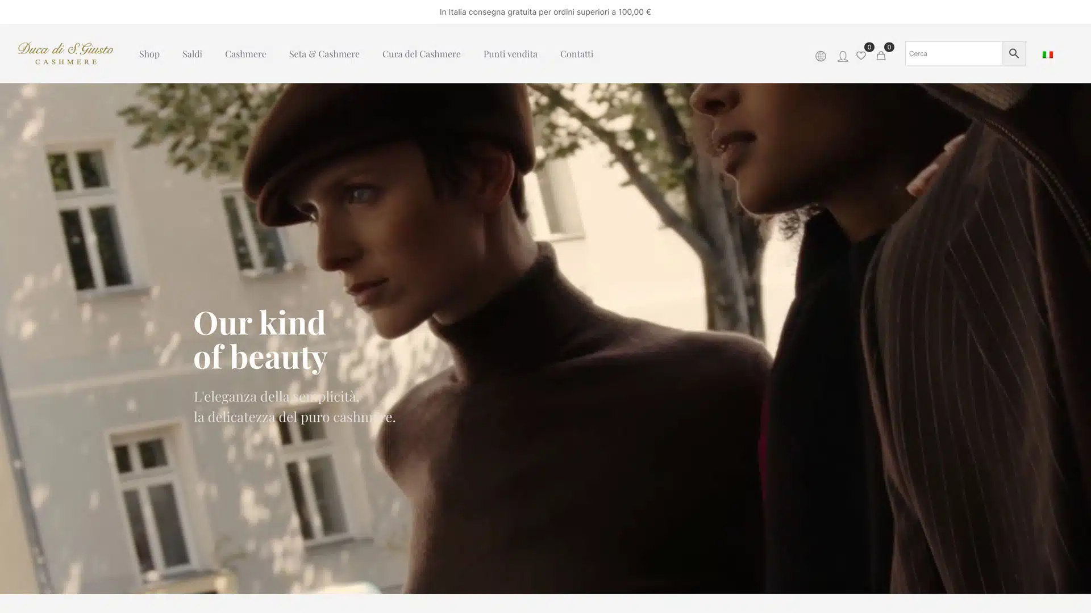Viewport: 1091px width, 613px height.
Task: Focus the Cerca search field
Action: click(953, 53)
